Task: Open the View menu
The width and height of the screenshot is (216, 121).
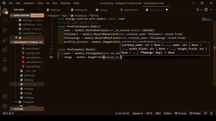Action: [x=40, y=3]
